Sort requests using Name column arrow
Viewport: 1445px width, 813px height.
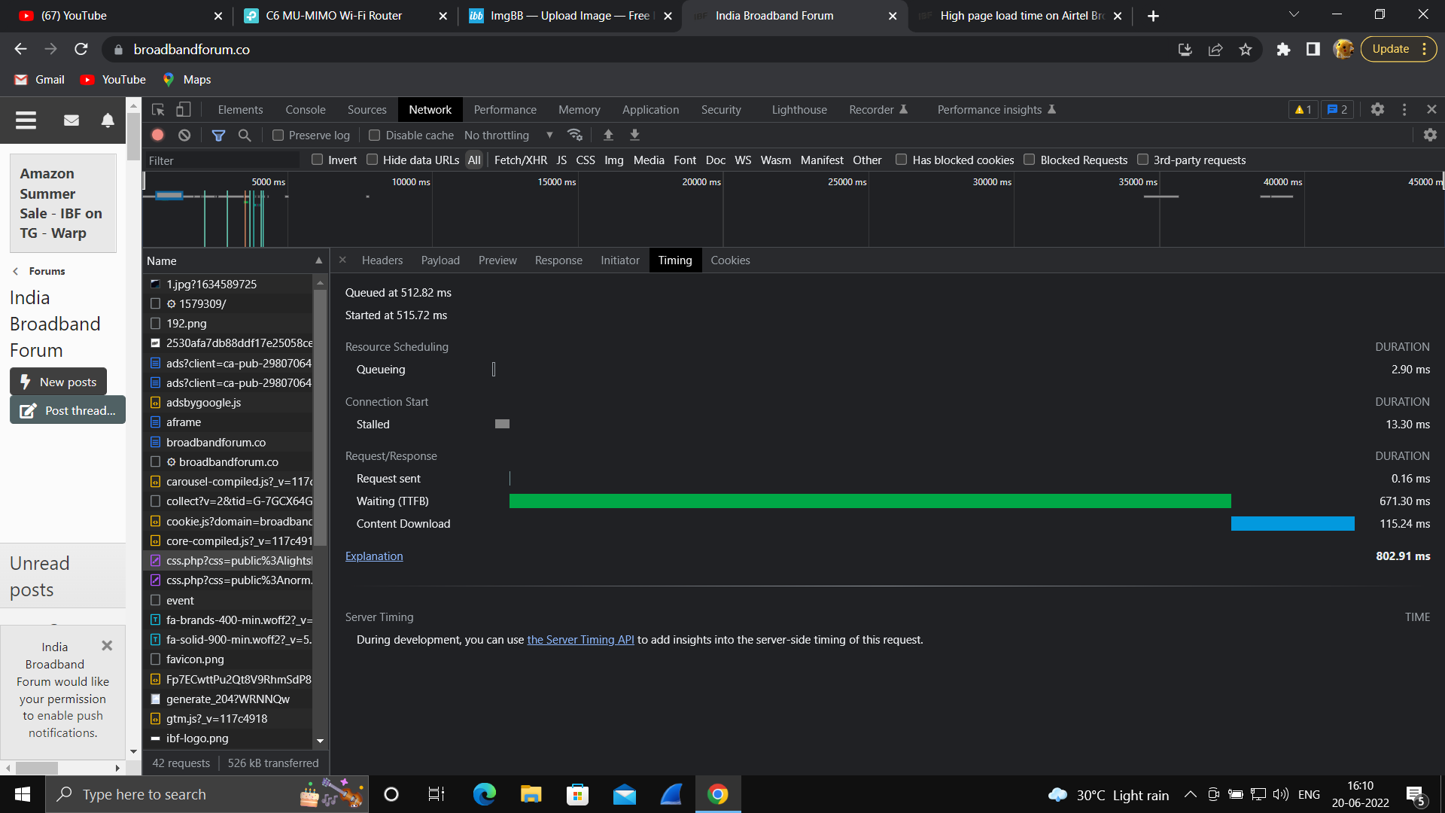(x=318, y=260)
